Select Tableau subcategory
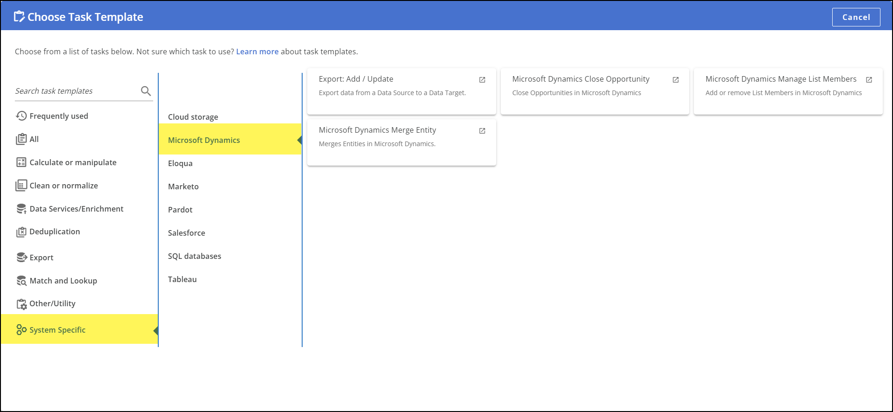893x412 pixels. 182,279
